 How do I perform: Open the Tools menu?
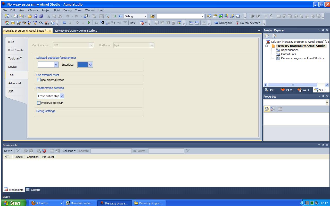point(78,10)
